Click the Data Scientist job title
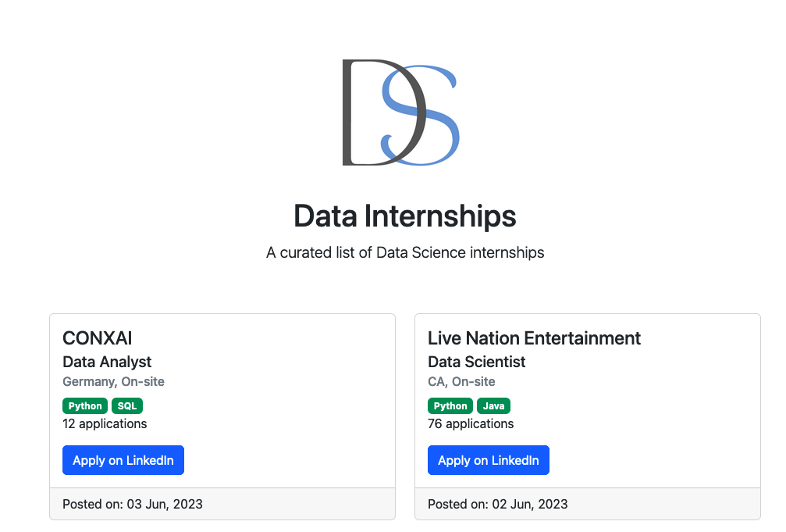The image size is (786, 532). (476, 362)
